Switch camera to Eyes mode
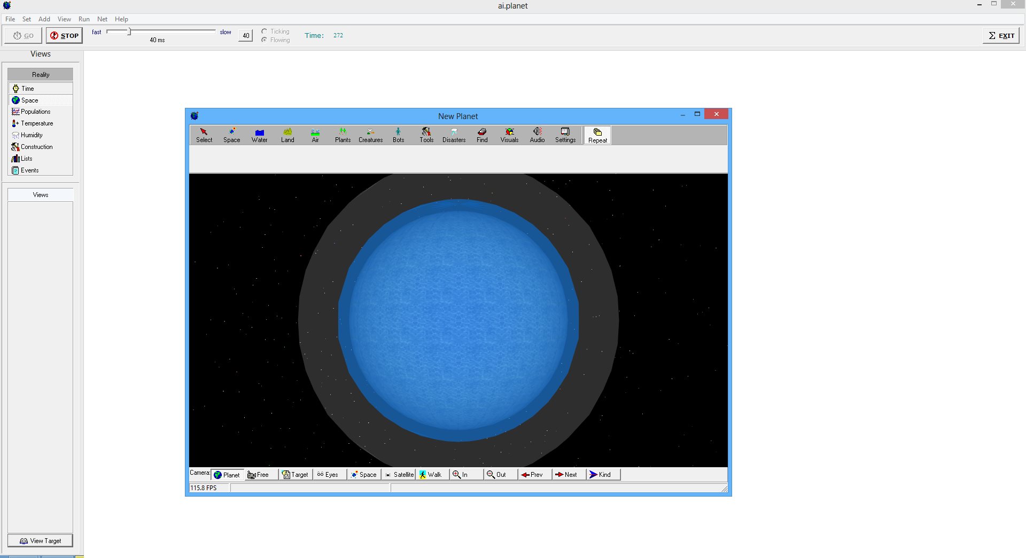Image resolution: width=1026 pixels, height=558 pixels. [x=330, y=475]
